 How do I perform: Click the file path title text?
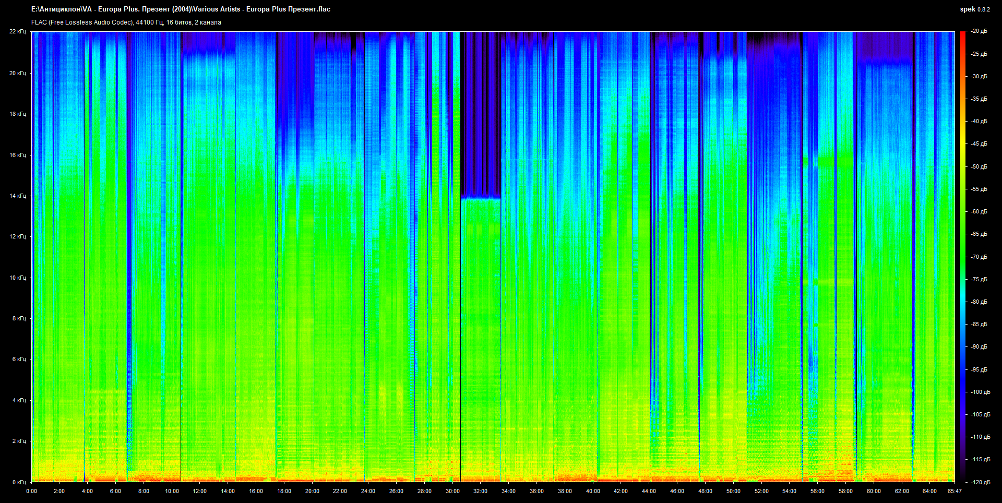pyautogui.click(x=181, y=9)
